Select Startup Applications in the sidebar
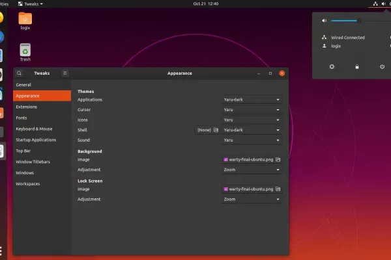The height and width of the screenshot is (260, 391). 42,140
